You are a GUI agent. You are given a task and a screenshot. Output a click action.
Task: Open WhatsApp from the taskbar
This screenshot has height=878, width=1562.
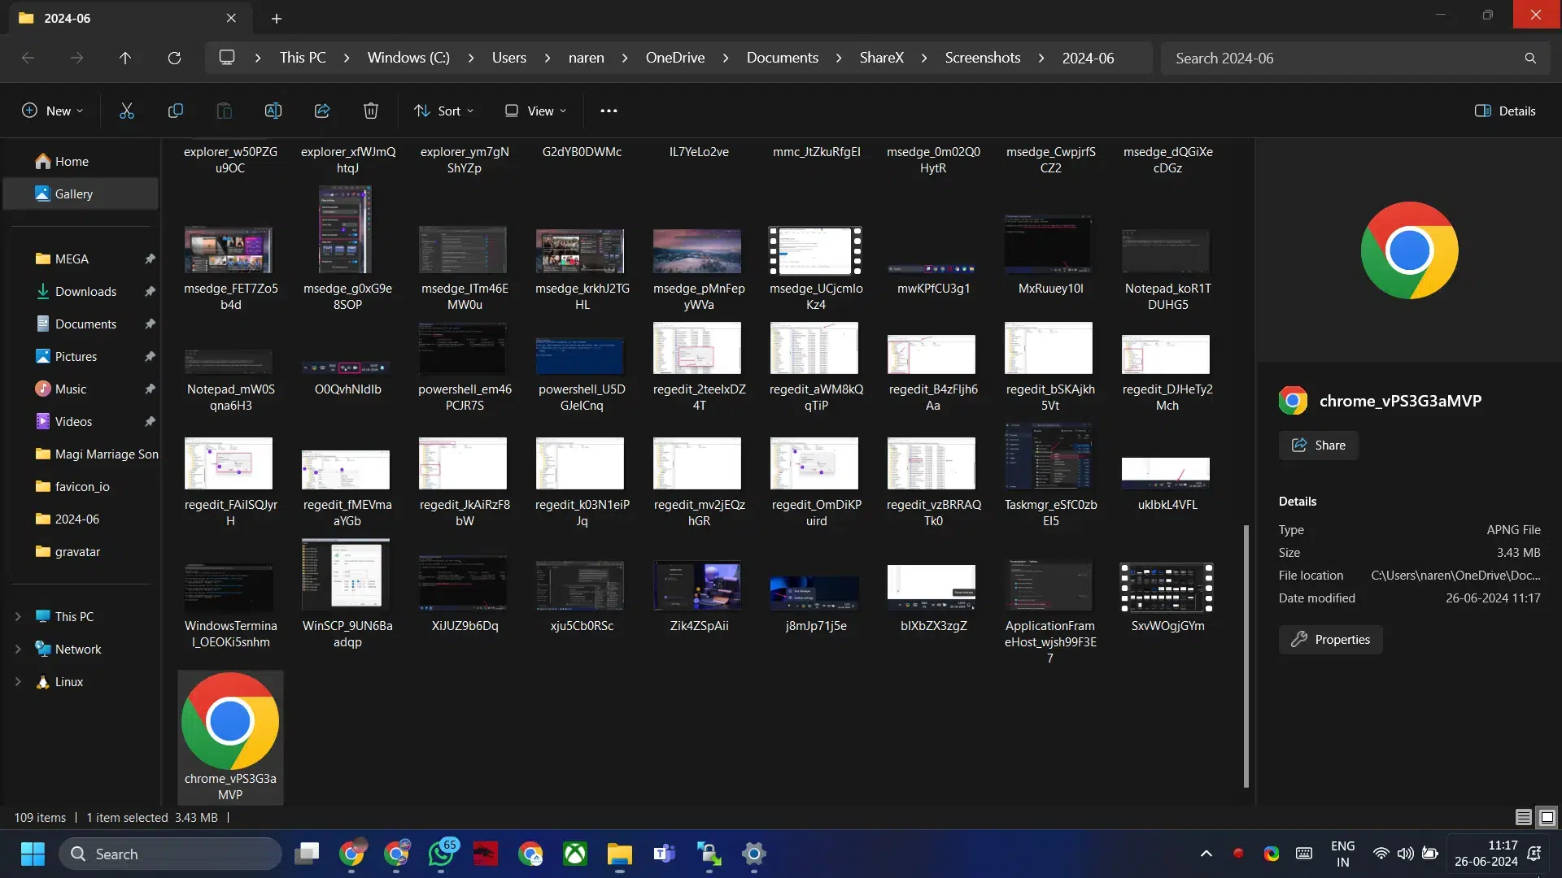click(442, 854)
